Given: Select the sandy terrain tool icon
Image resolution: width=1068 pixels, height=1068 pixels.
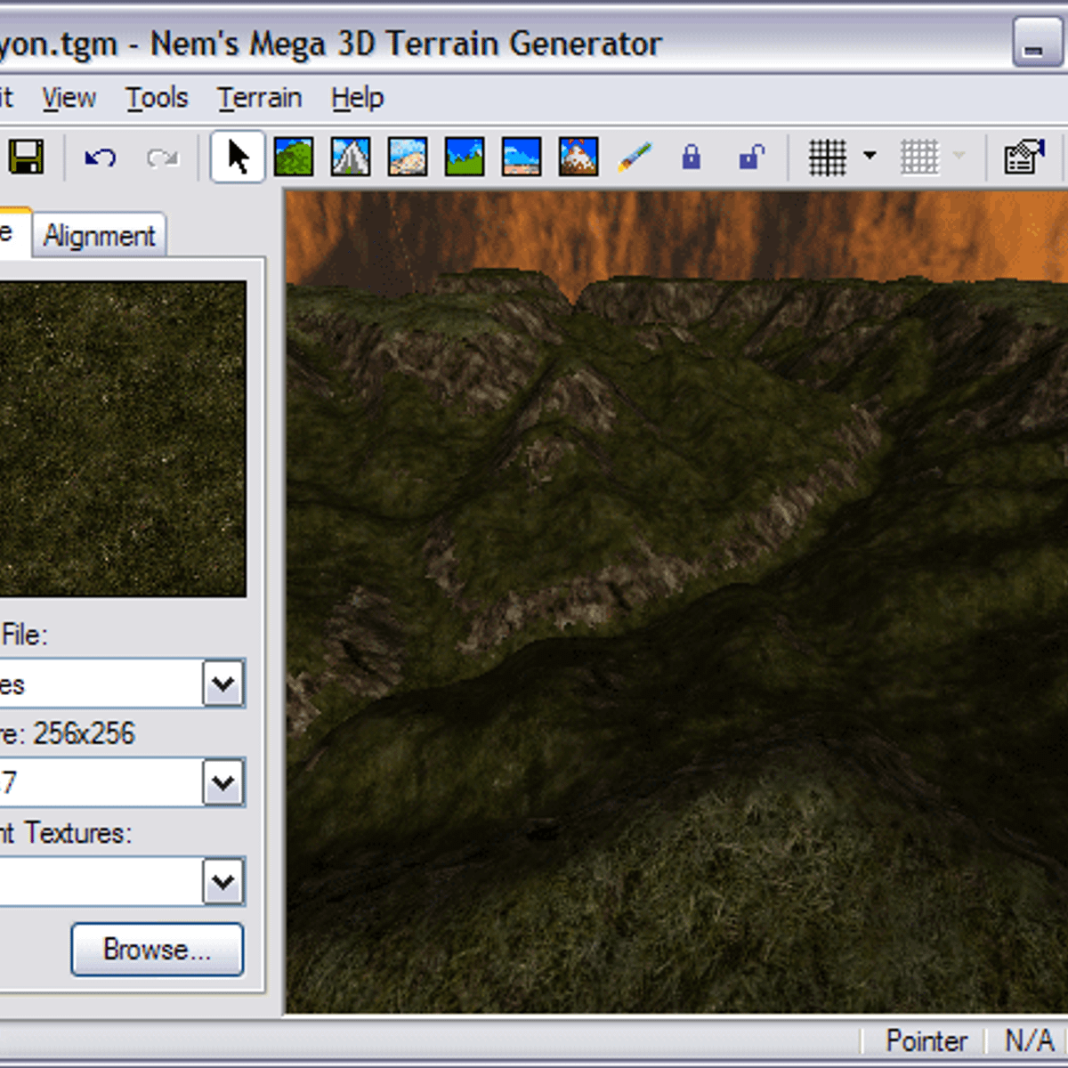Looking at the screenshot, I should [x=408, y=158].
